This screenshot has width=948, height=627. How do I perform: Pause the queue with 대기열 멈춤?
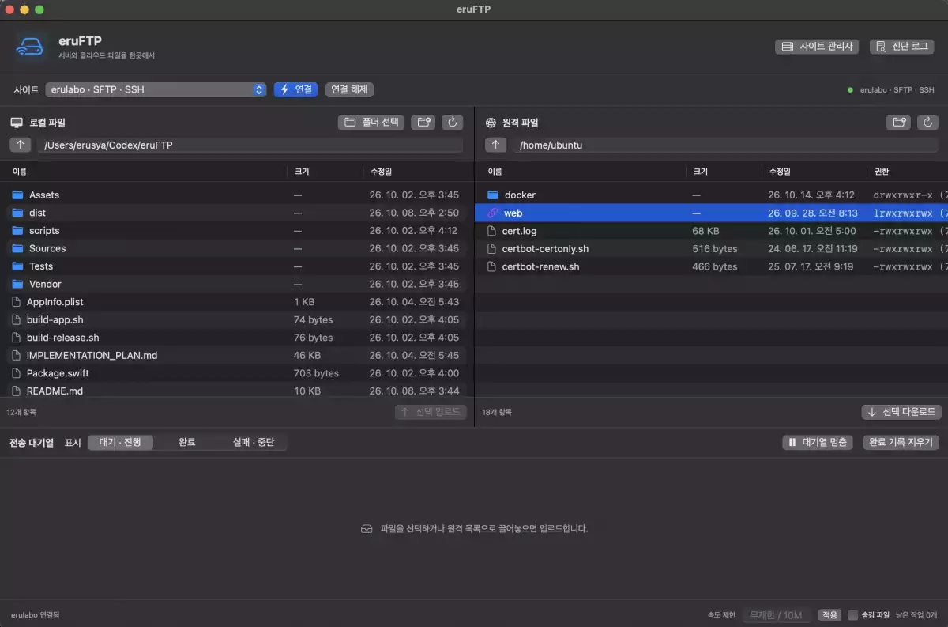[818, 443]
